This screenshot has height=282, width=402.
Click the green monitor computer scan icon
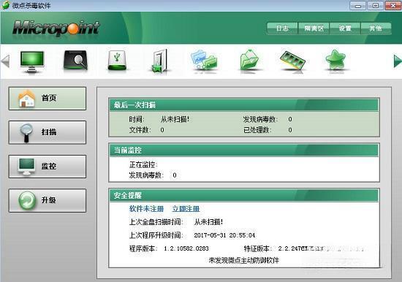32,62
